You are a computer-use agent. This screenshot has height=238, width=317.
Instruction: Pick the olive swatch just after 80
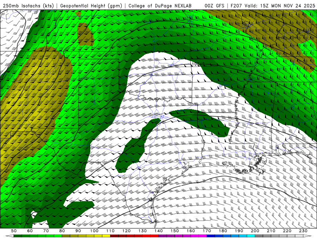(66, 236)
